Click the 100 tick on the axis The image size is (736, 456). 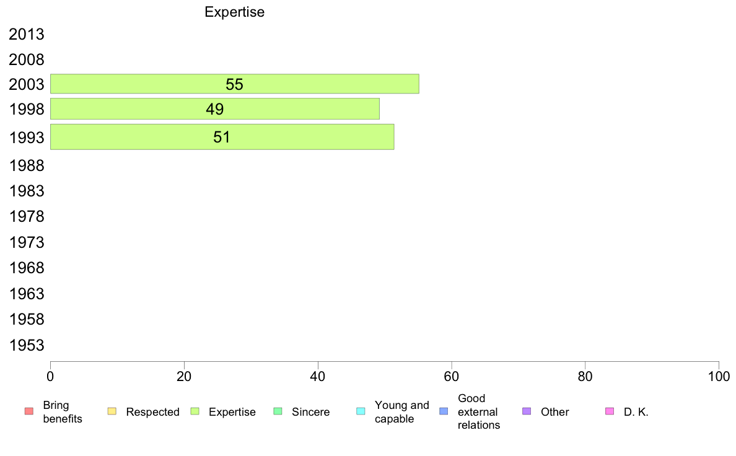click(x=719, y=376)
